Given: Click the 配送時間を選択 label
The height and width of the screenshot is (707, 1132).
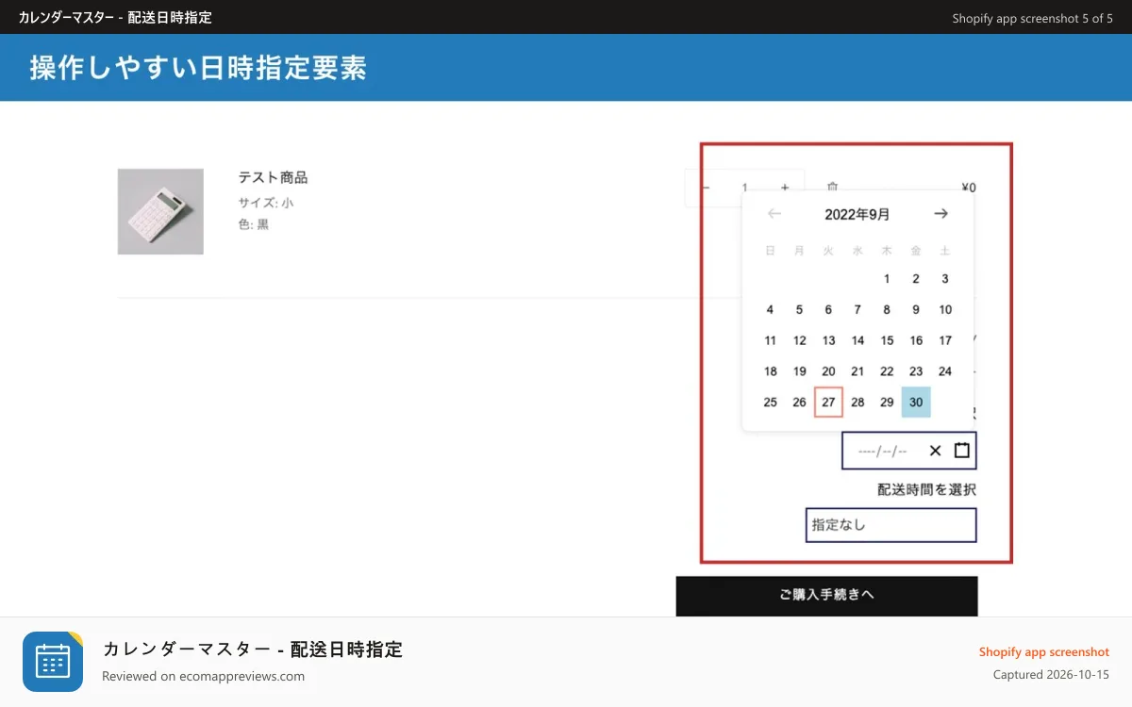Looking at the screenshot, I should [x=926, y=489].
